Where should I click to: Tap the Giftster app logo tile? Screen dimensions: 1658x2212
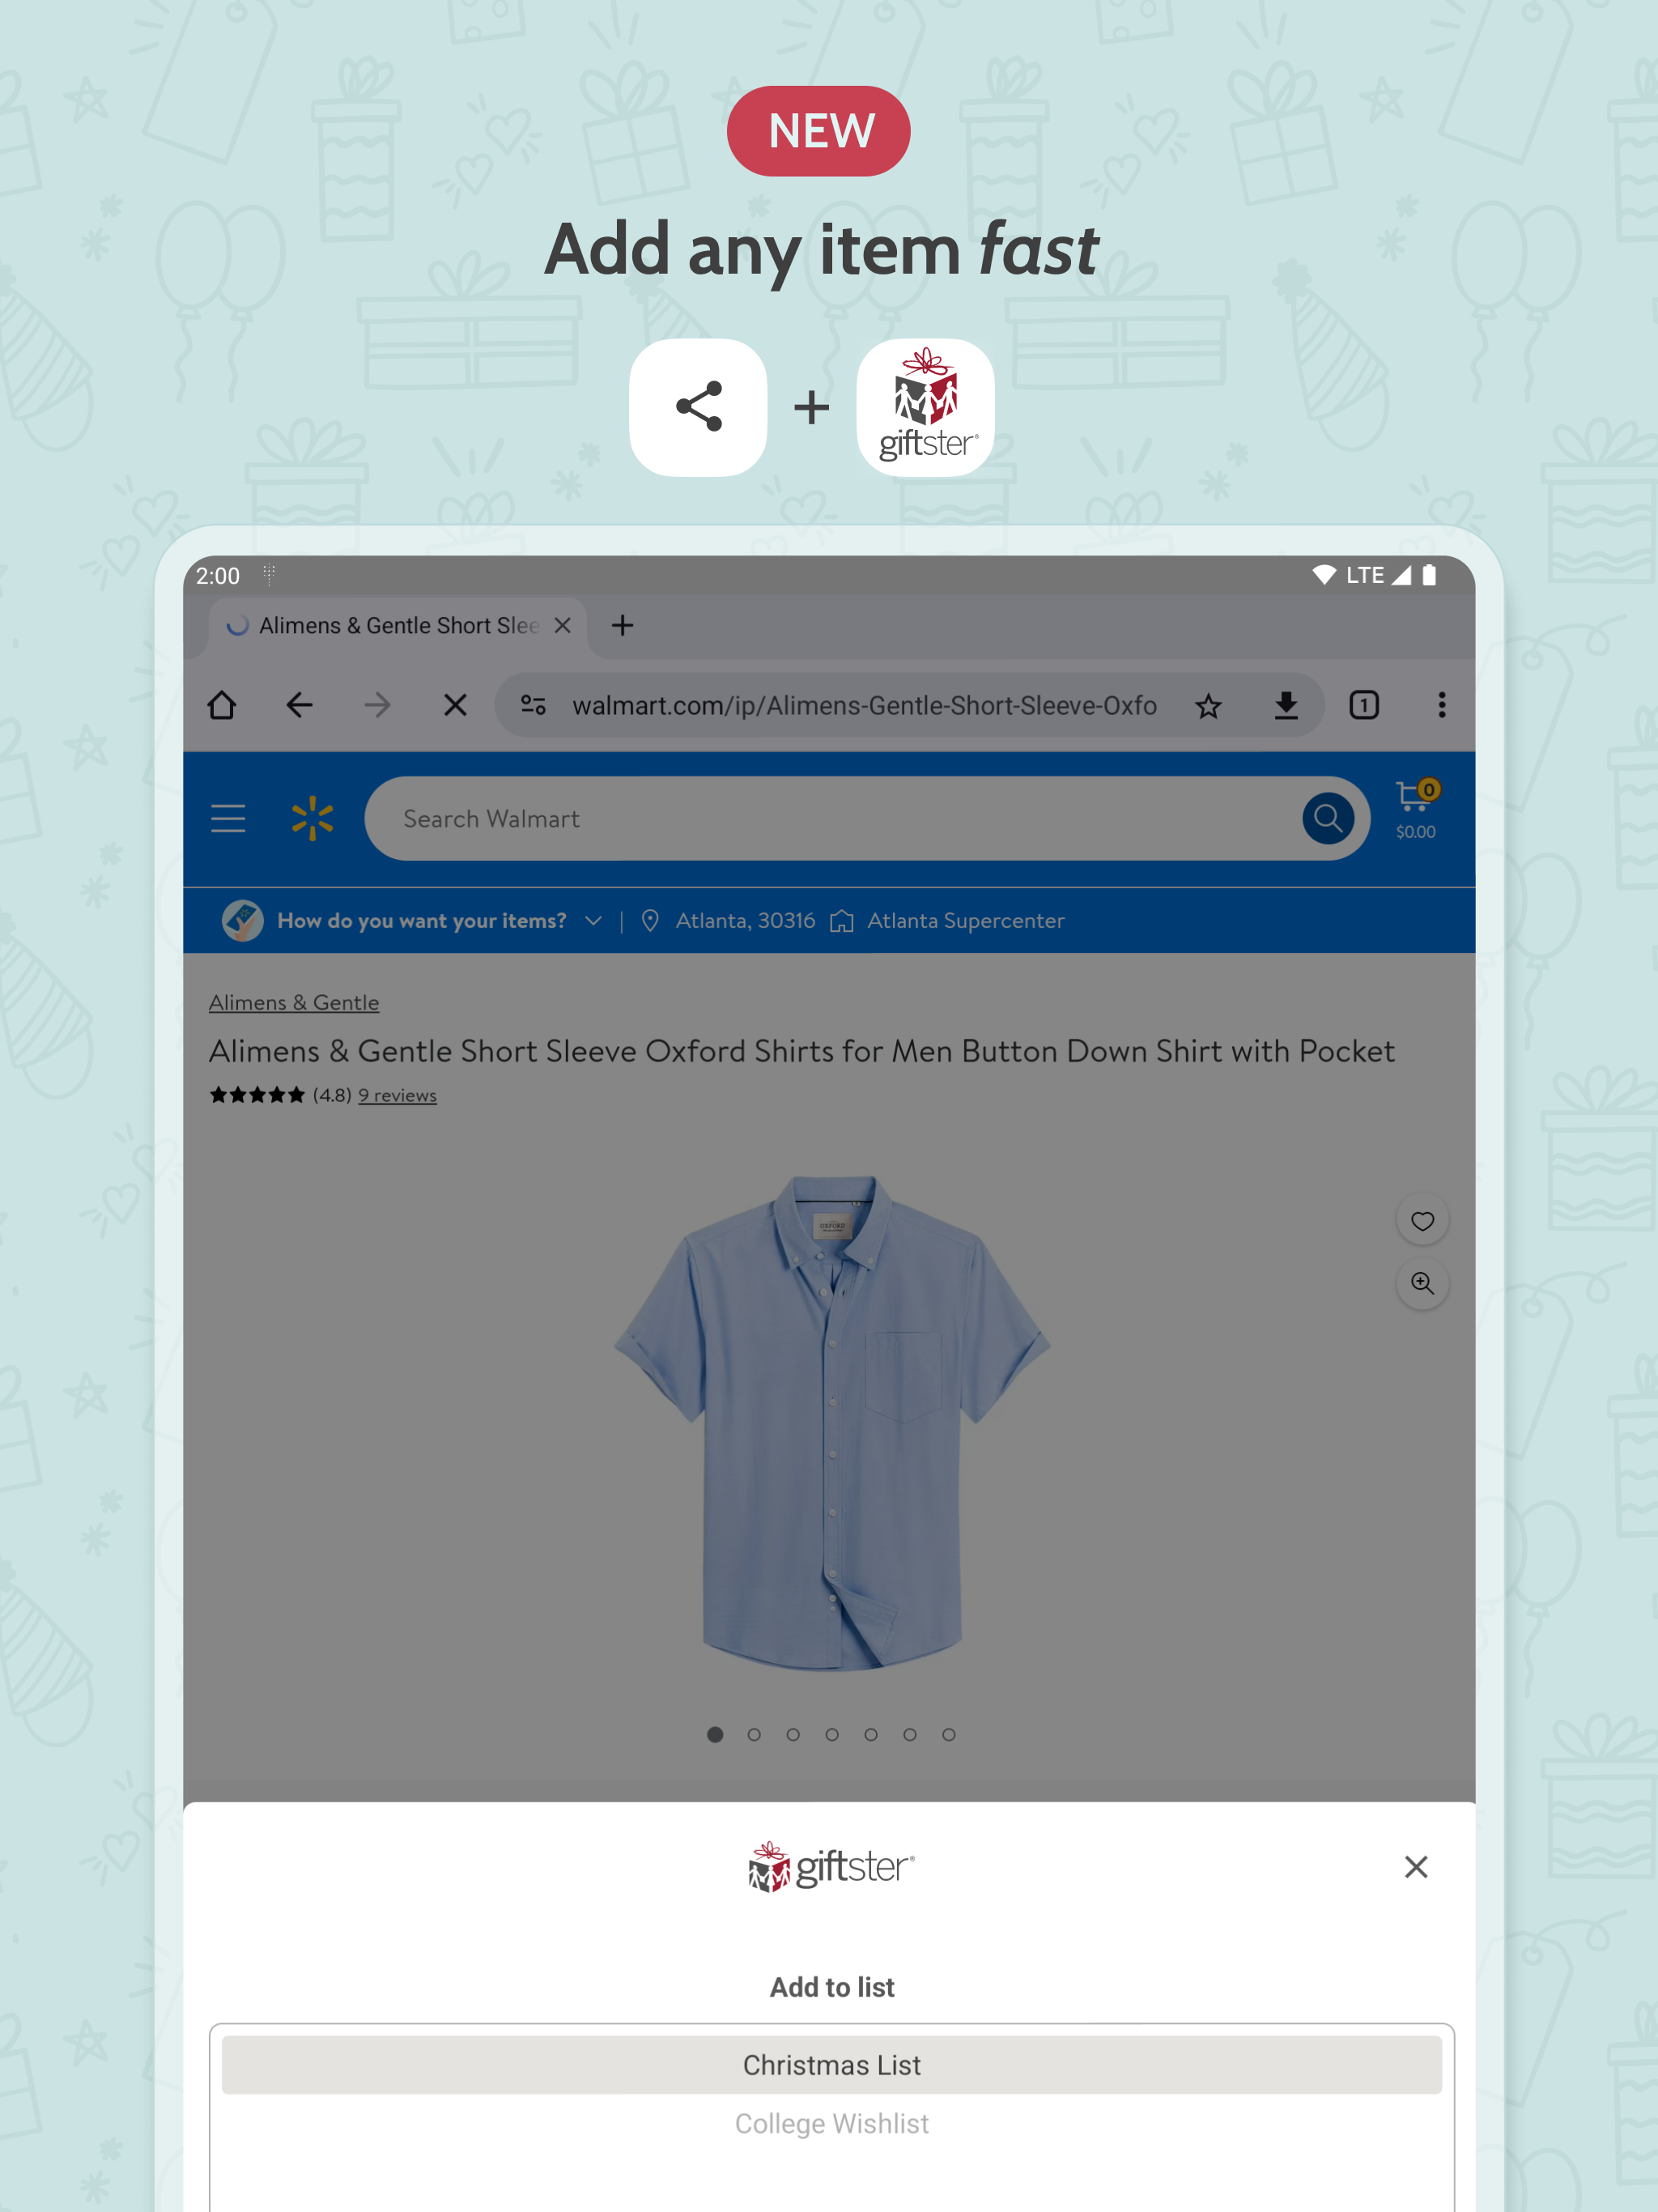(925, 407)
